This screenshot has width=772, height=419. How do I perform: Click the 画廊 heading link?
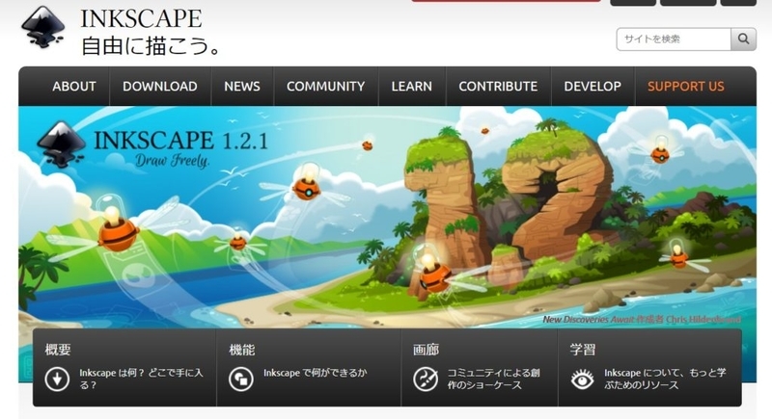pyautogui.click(x=427, y=350)
